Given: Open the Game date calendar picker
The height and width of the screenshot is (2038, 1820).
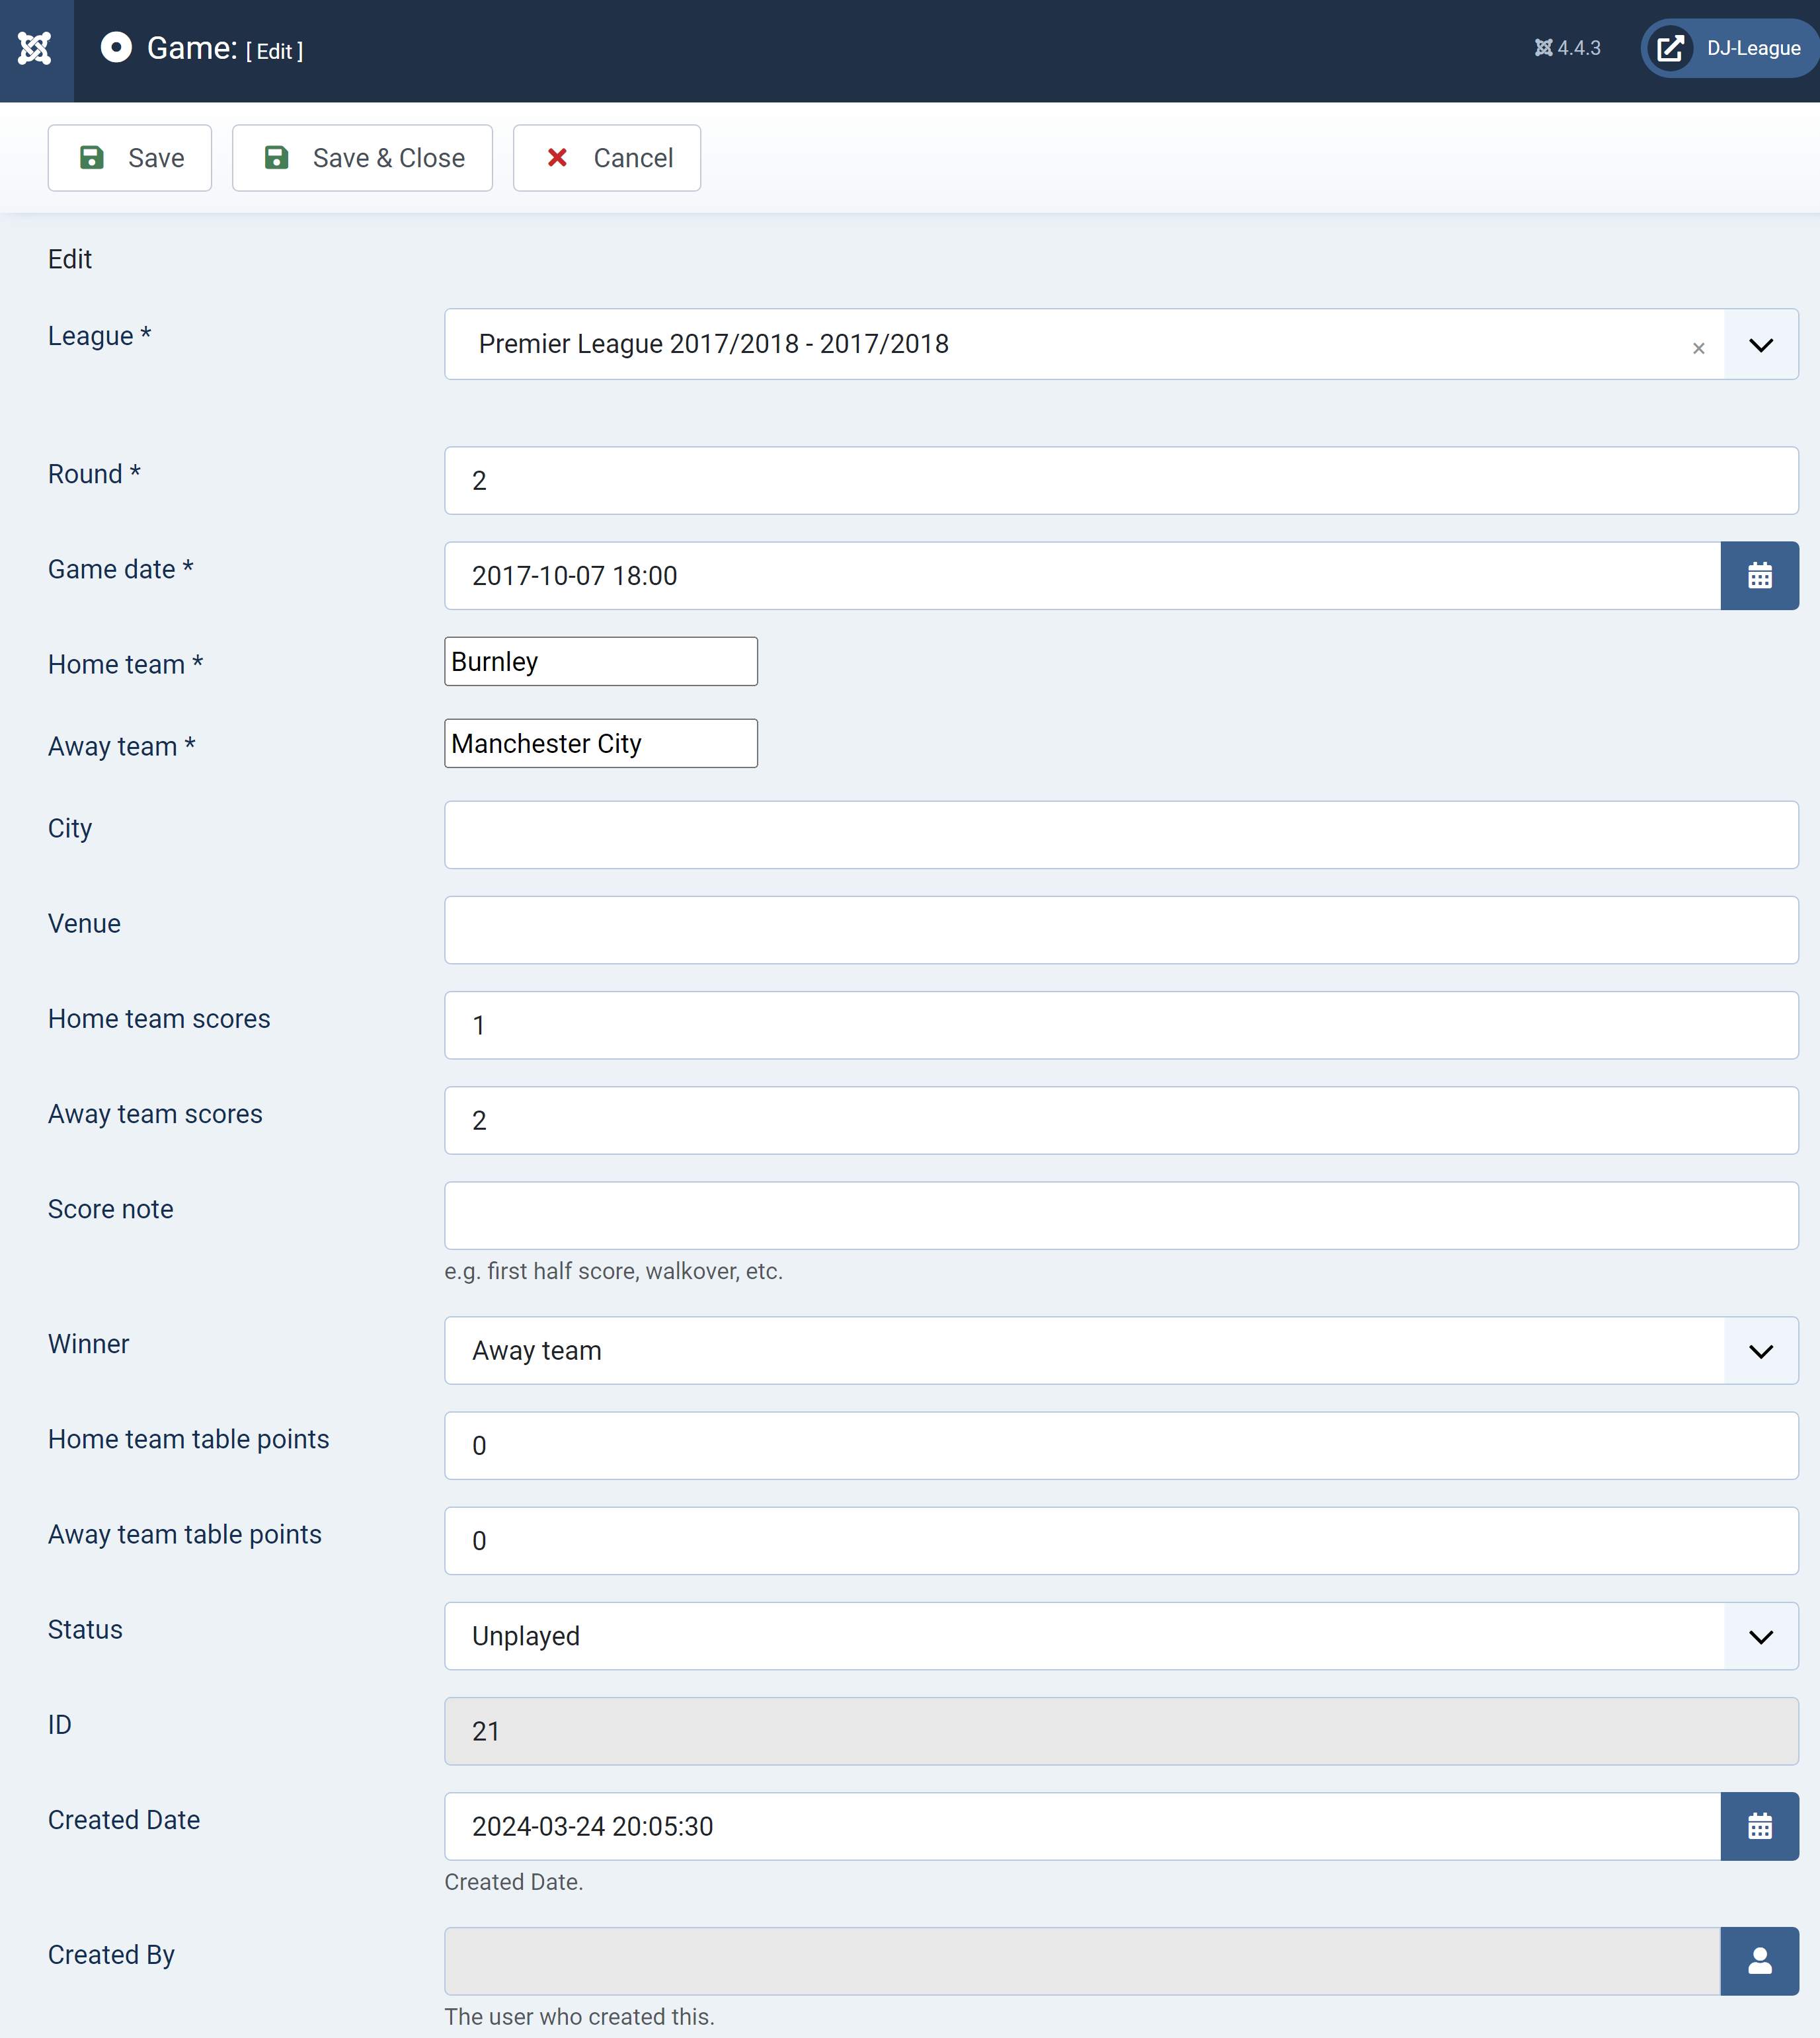Looking at the screenshot, I should click(1759, 576).
